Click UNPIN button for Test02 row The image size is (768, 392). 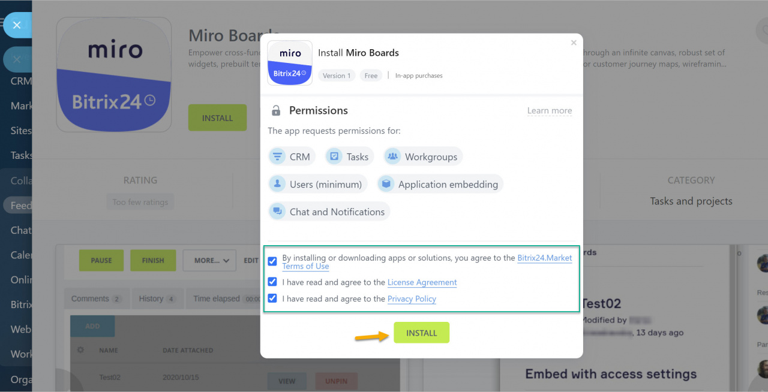point(336,381)
